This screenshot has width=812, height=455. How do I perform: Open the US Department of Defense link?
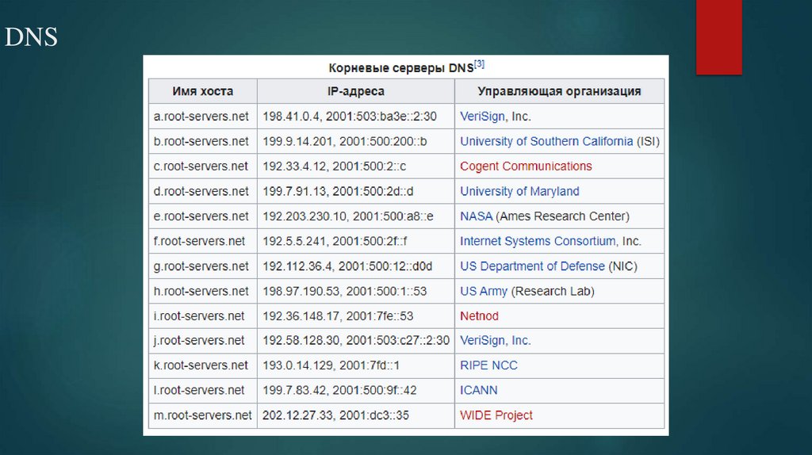point(532,266)
